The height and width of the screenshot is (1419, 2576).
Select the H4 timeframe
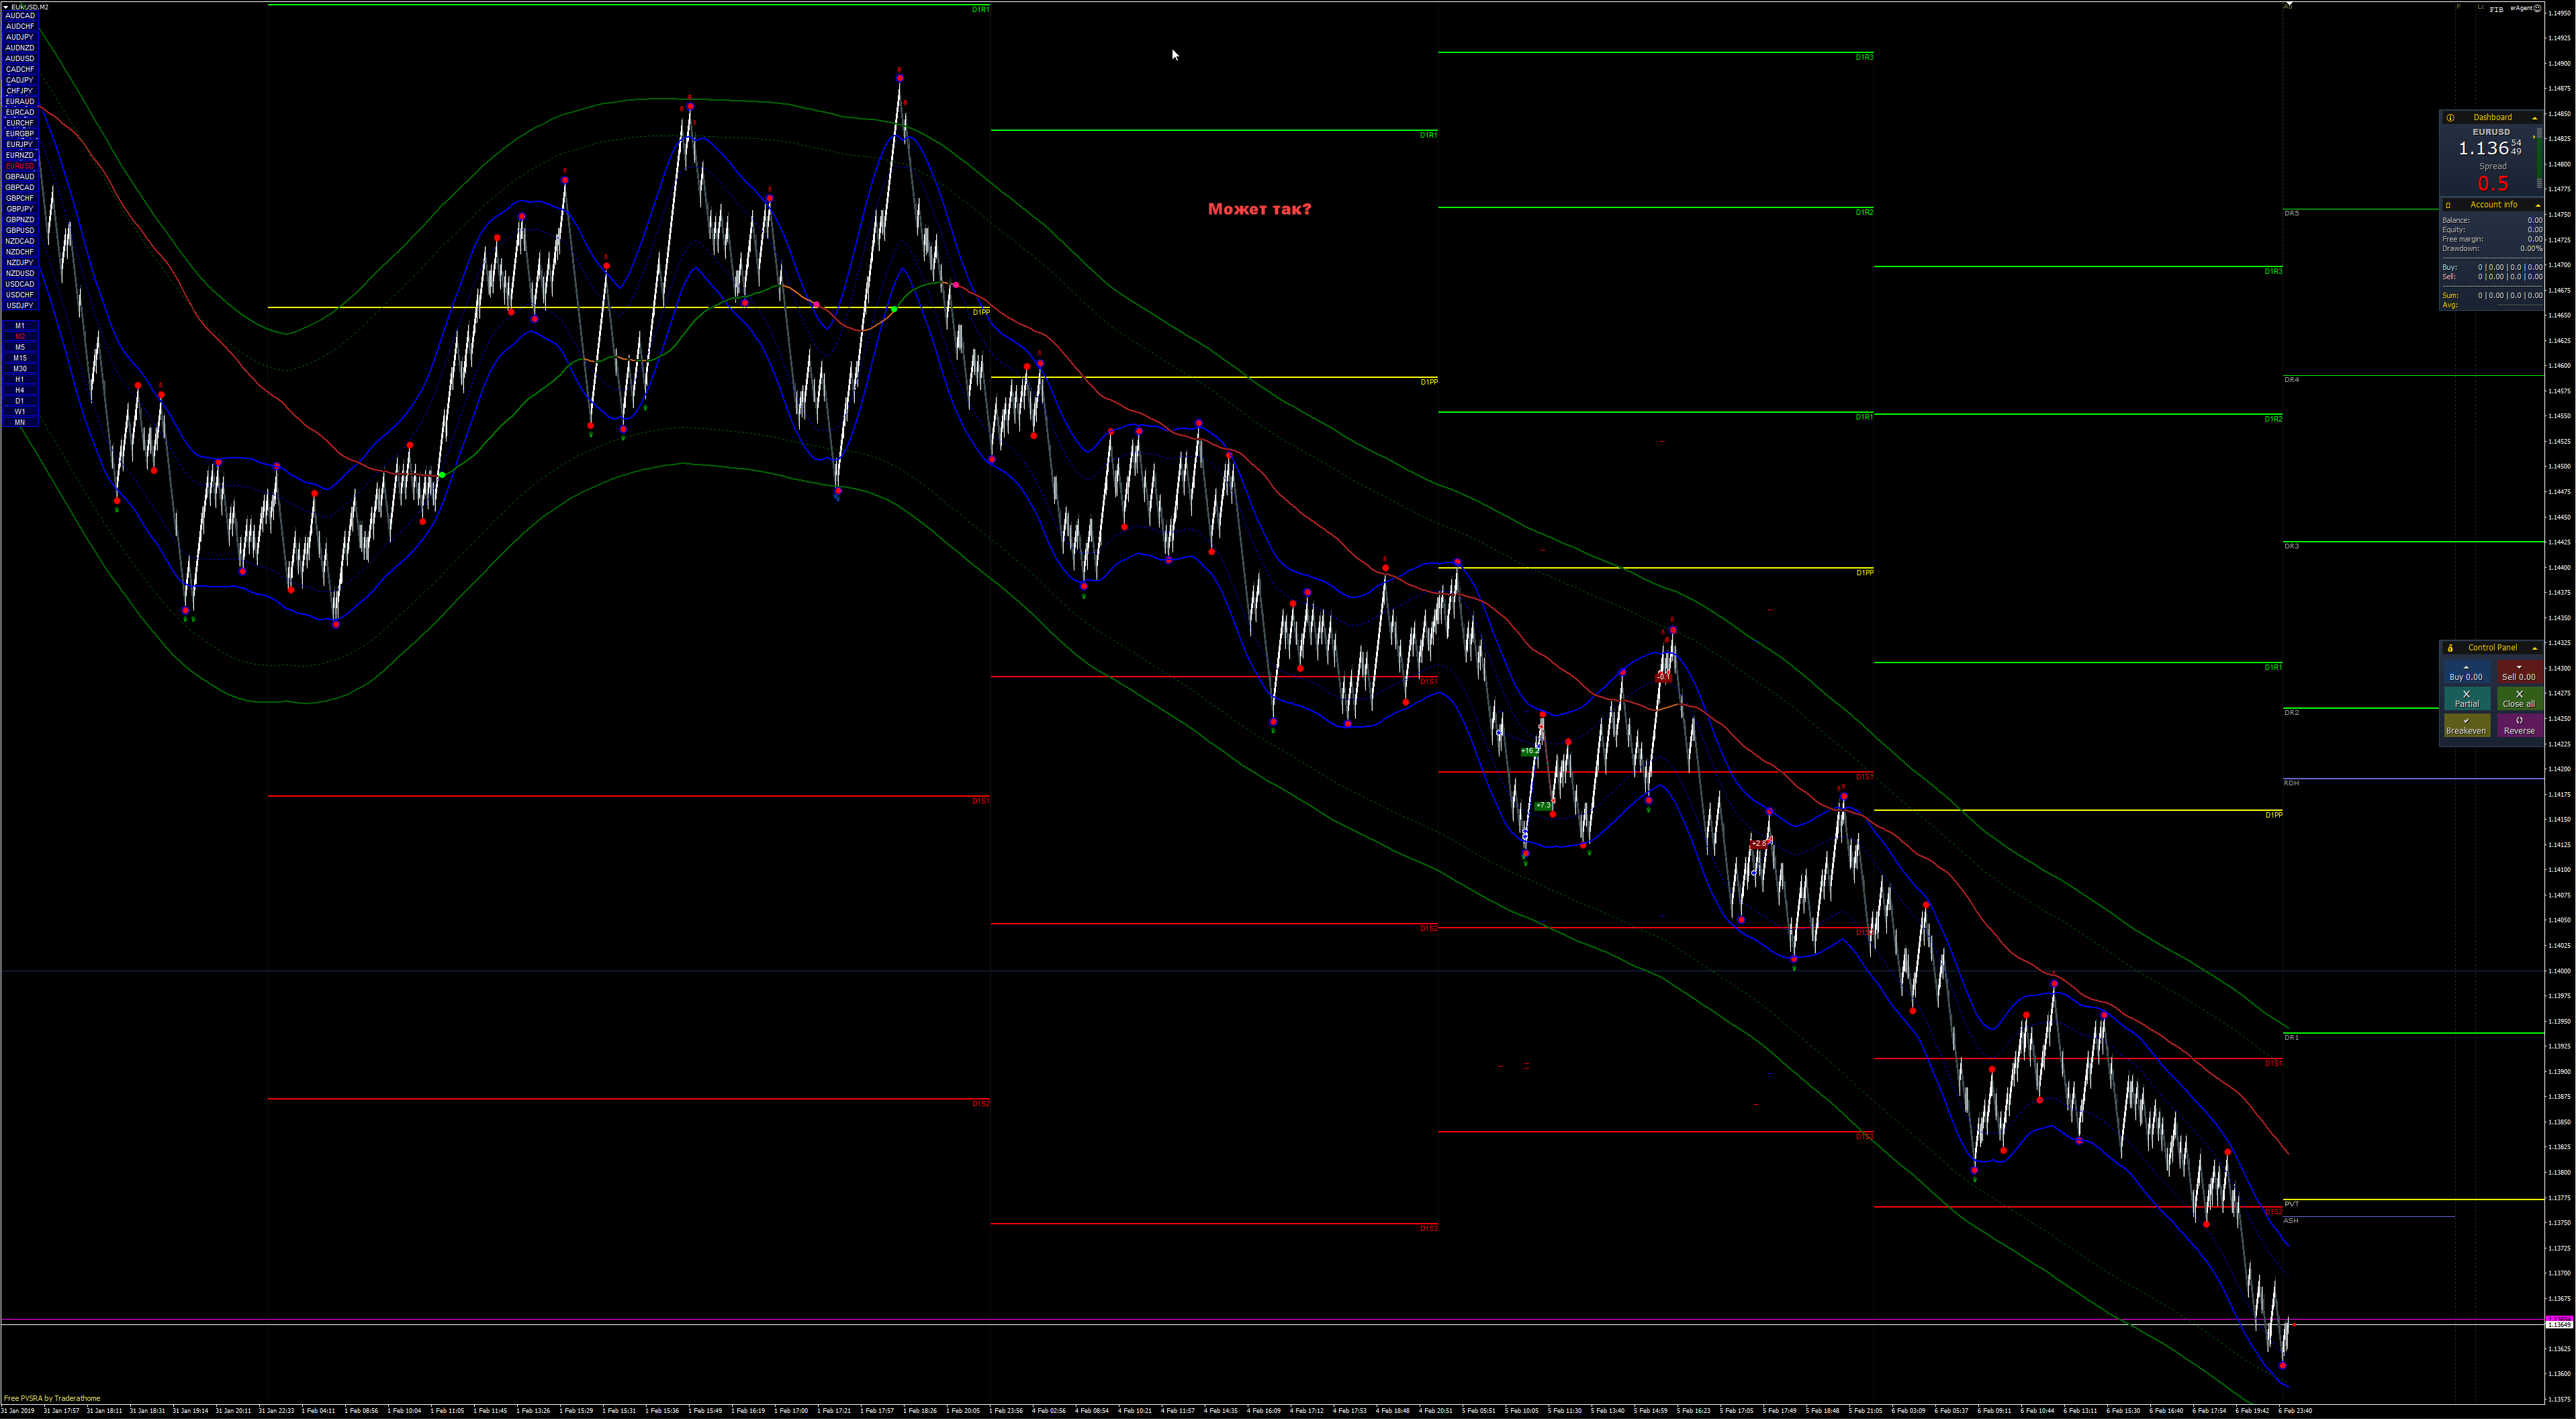click(x=20, y=391)
